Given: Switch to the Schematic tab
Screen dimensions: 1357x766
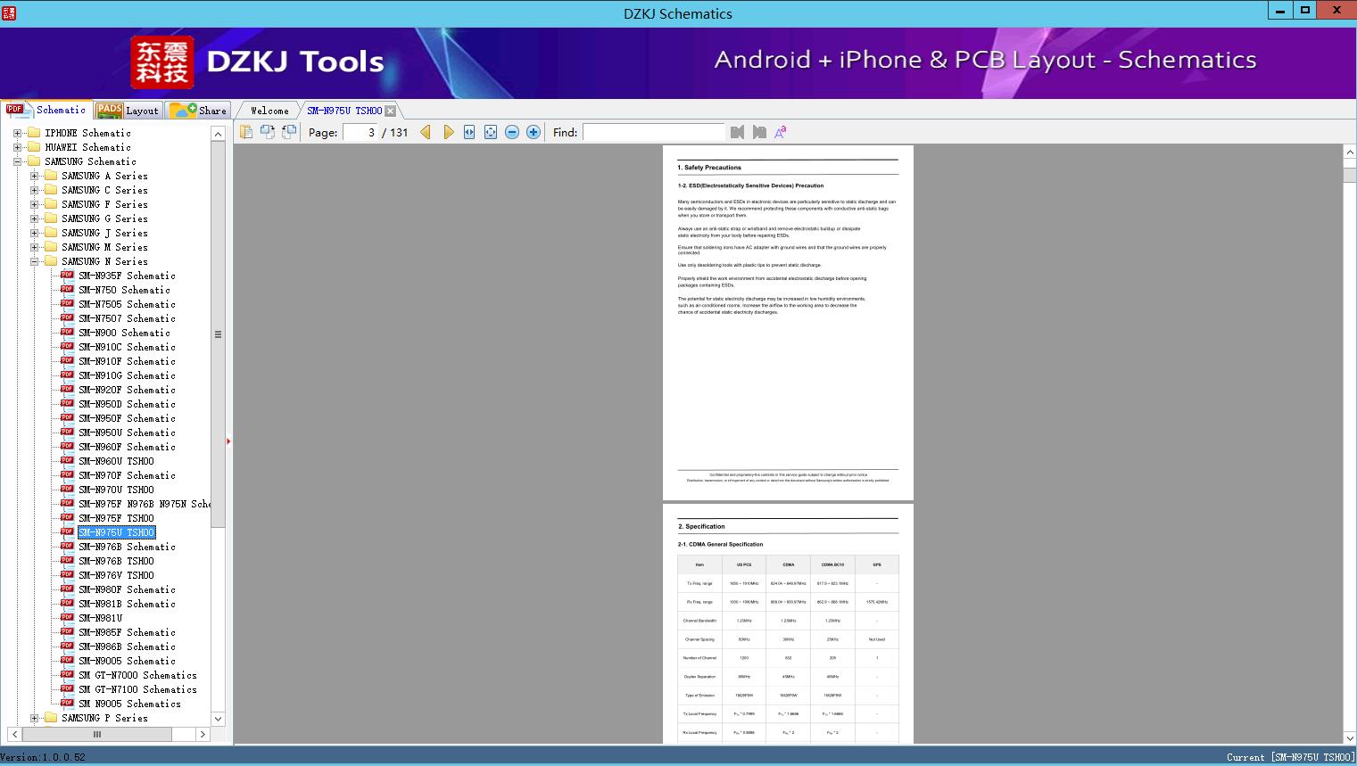Looking at the screenshot, I should click(46, 110).
